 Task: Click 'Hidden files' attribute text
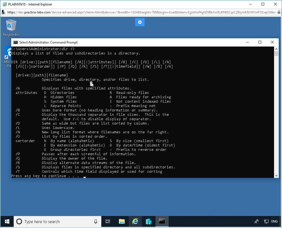(x=64, y=97)
